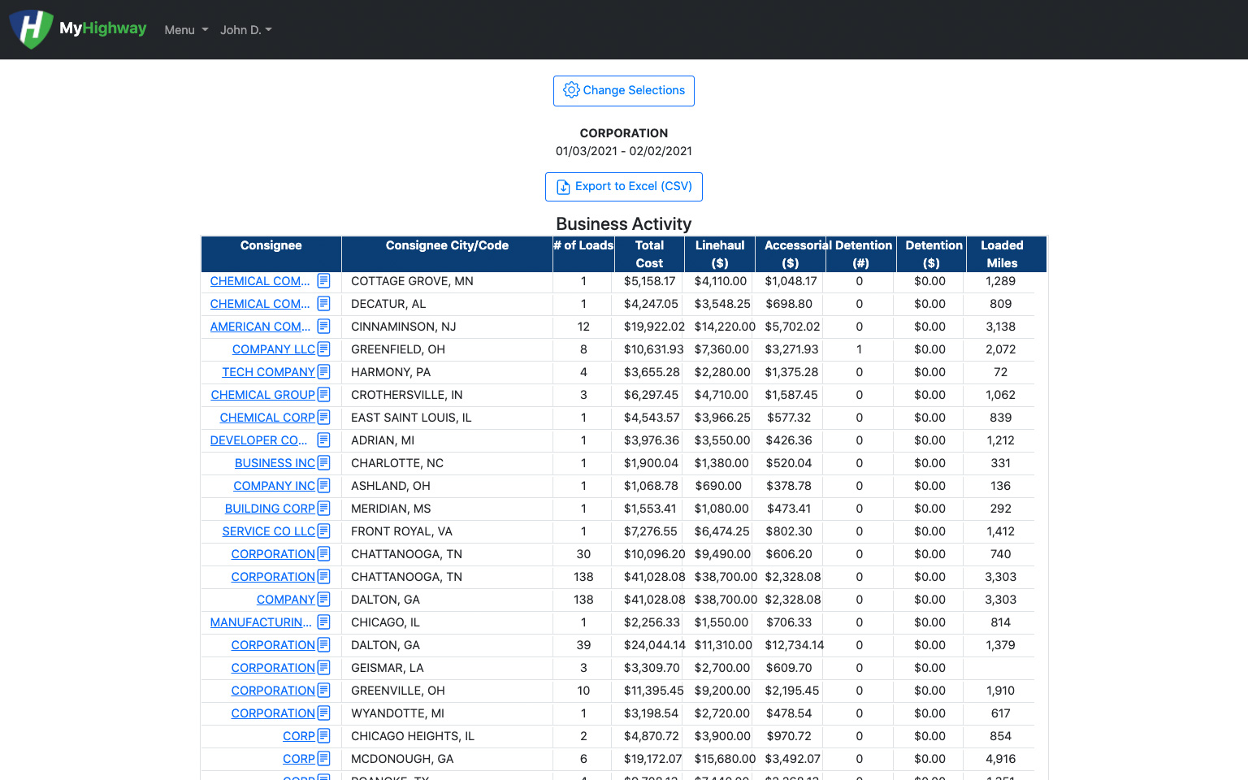The height and width of the screenshot is (780, 1248).
Task: Open details icon for TECH COMPANY row
Action: tap(323, 372)
